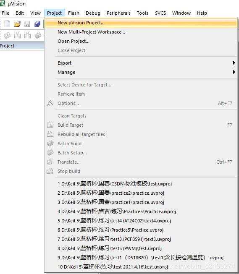Click the Batch Build menu entry
239x274 pixels.
pos(141,144)
